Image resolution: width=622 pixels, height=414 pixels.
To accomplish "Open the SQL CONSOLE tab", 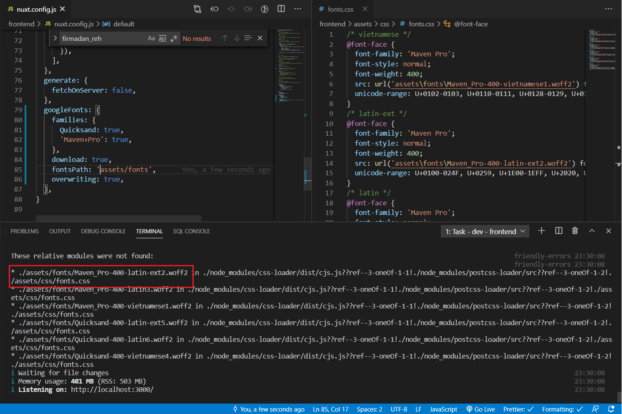I will click(192, 231).
